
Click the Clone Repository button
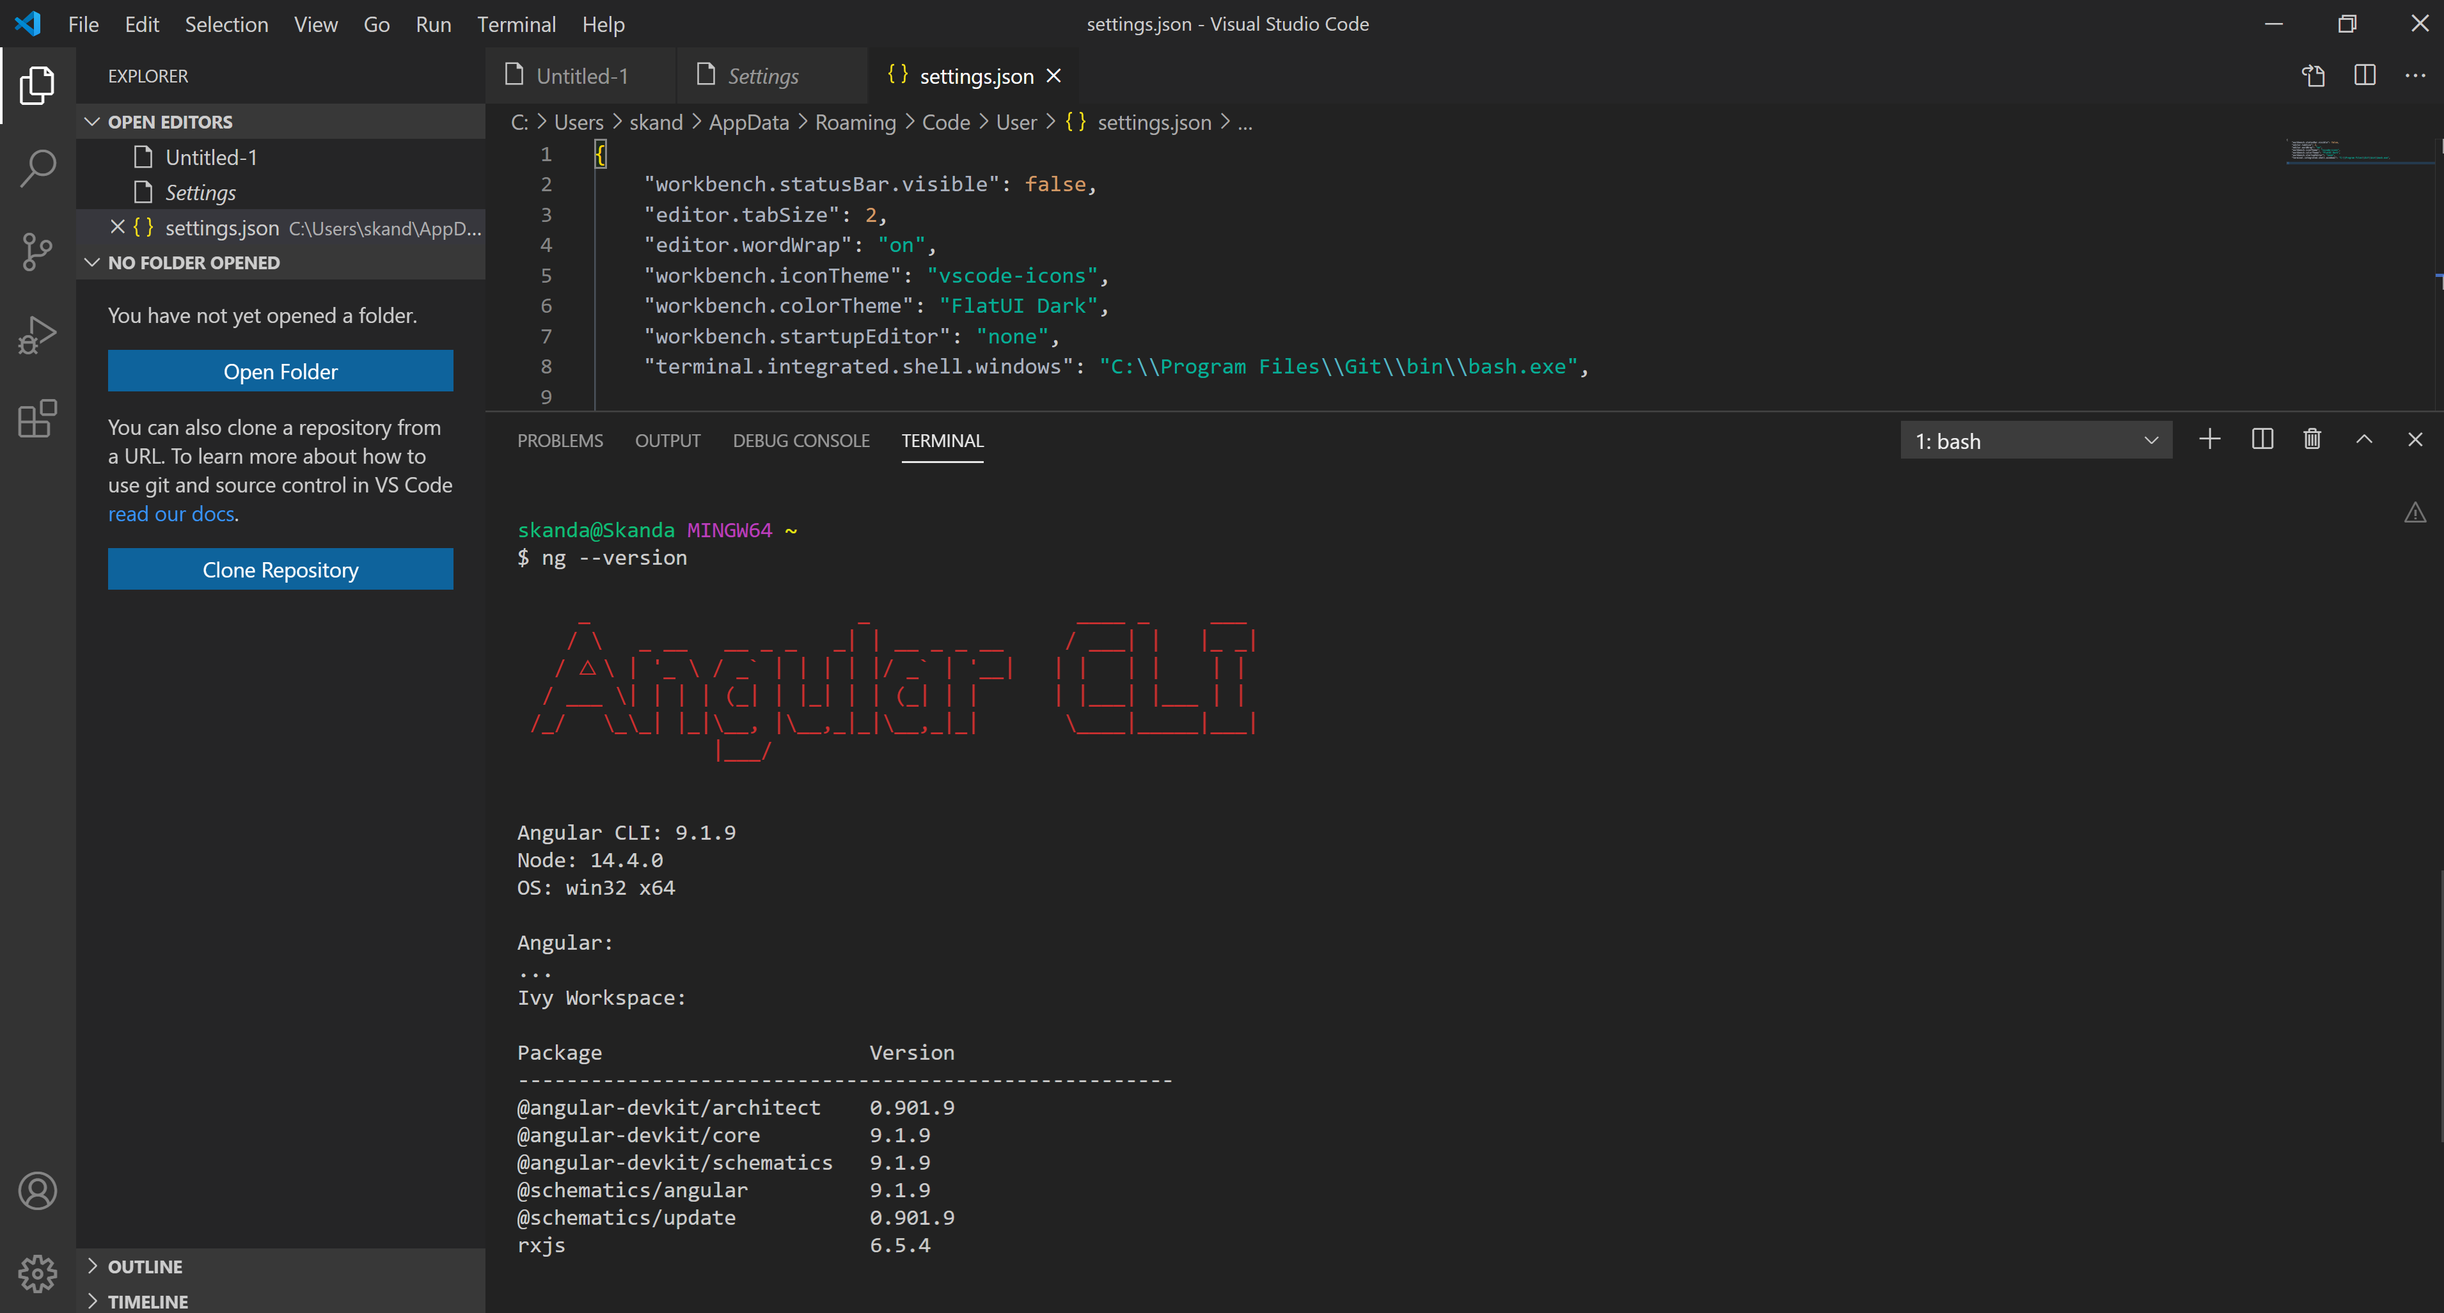[280, 569]
